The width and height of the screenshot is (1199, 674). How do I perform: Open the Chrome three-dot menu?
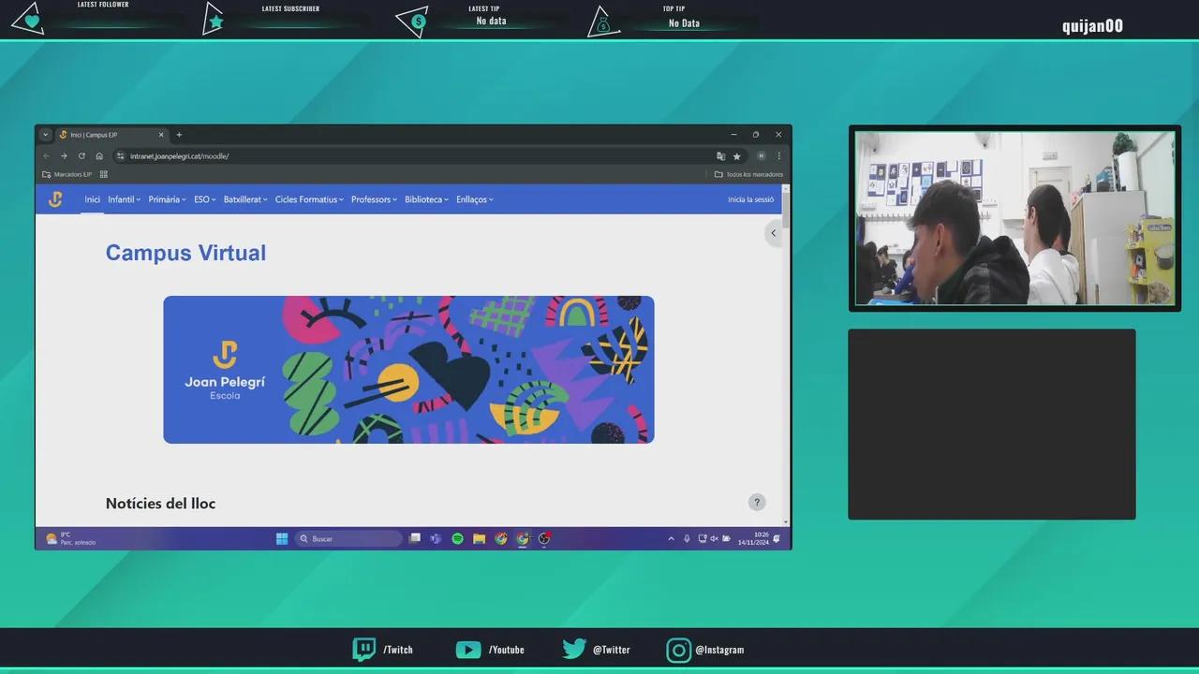click(x=778, y=156)
